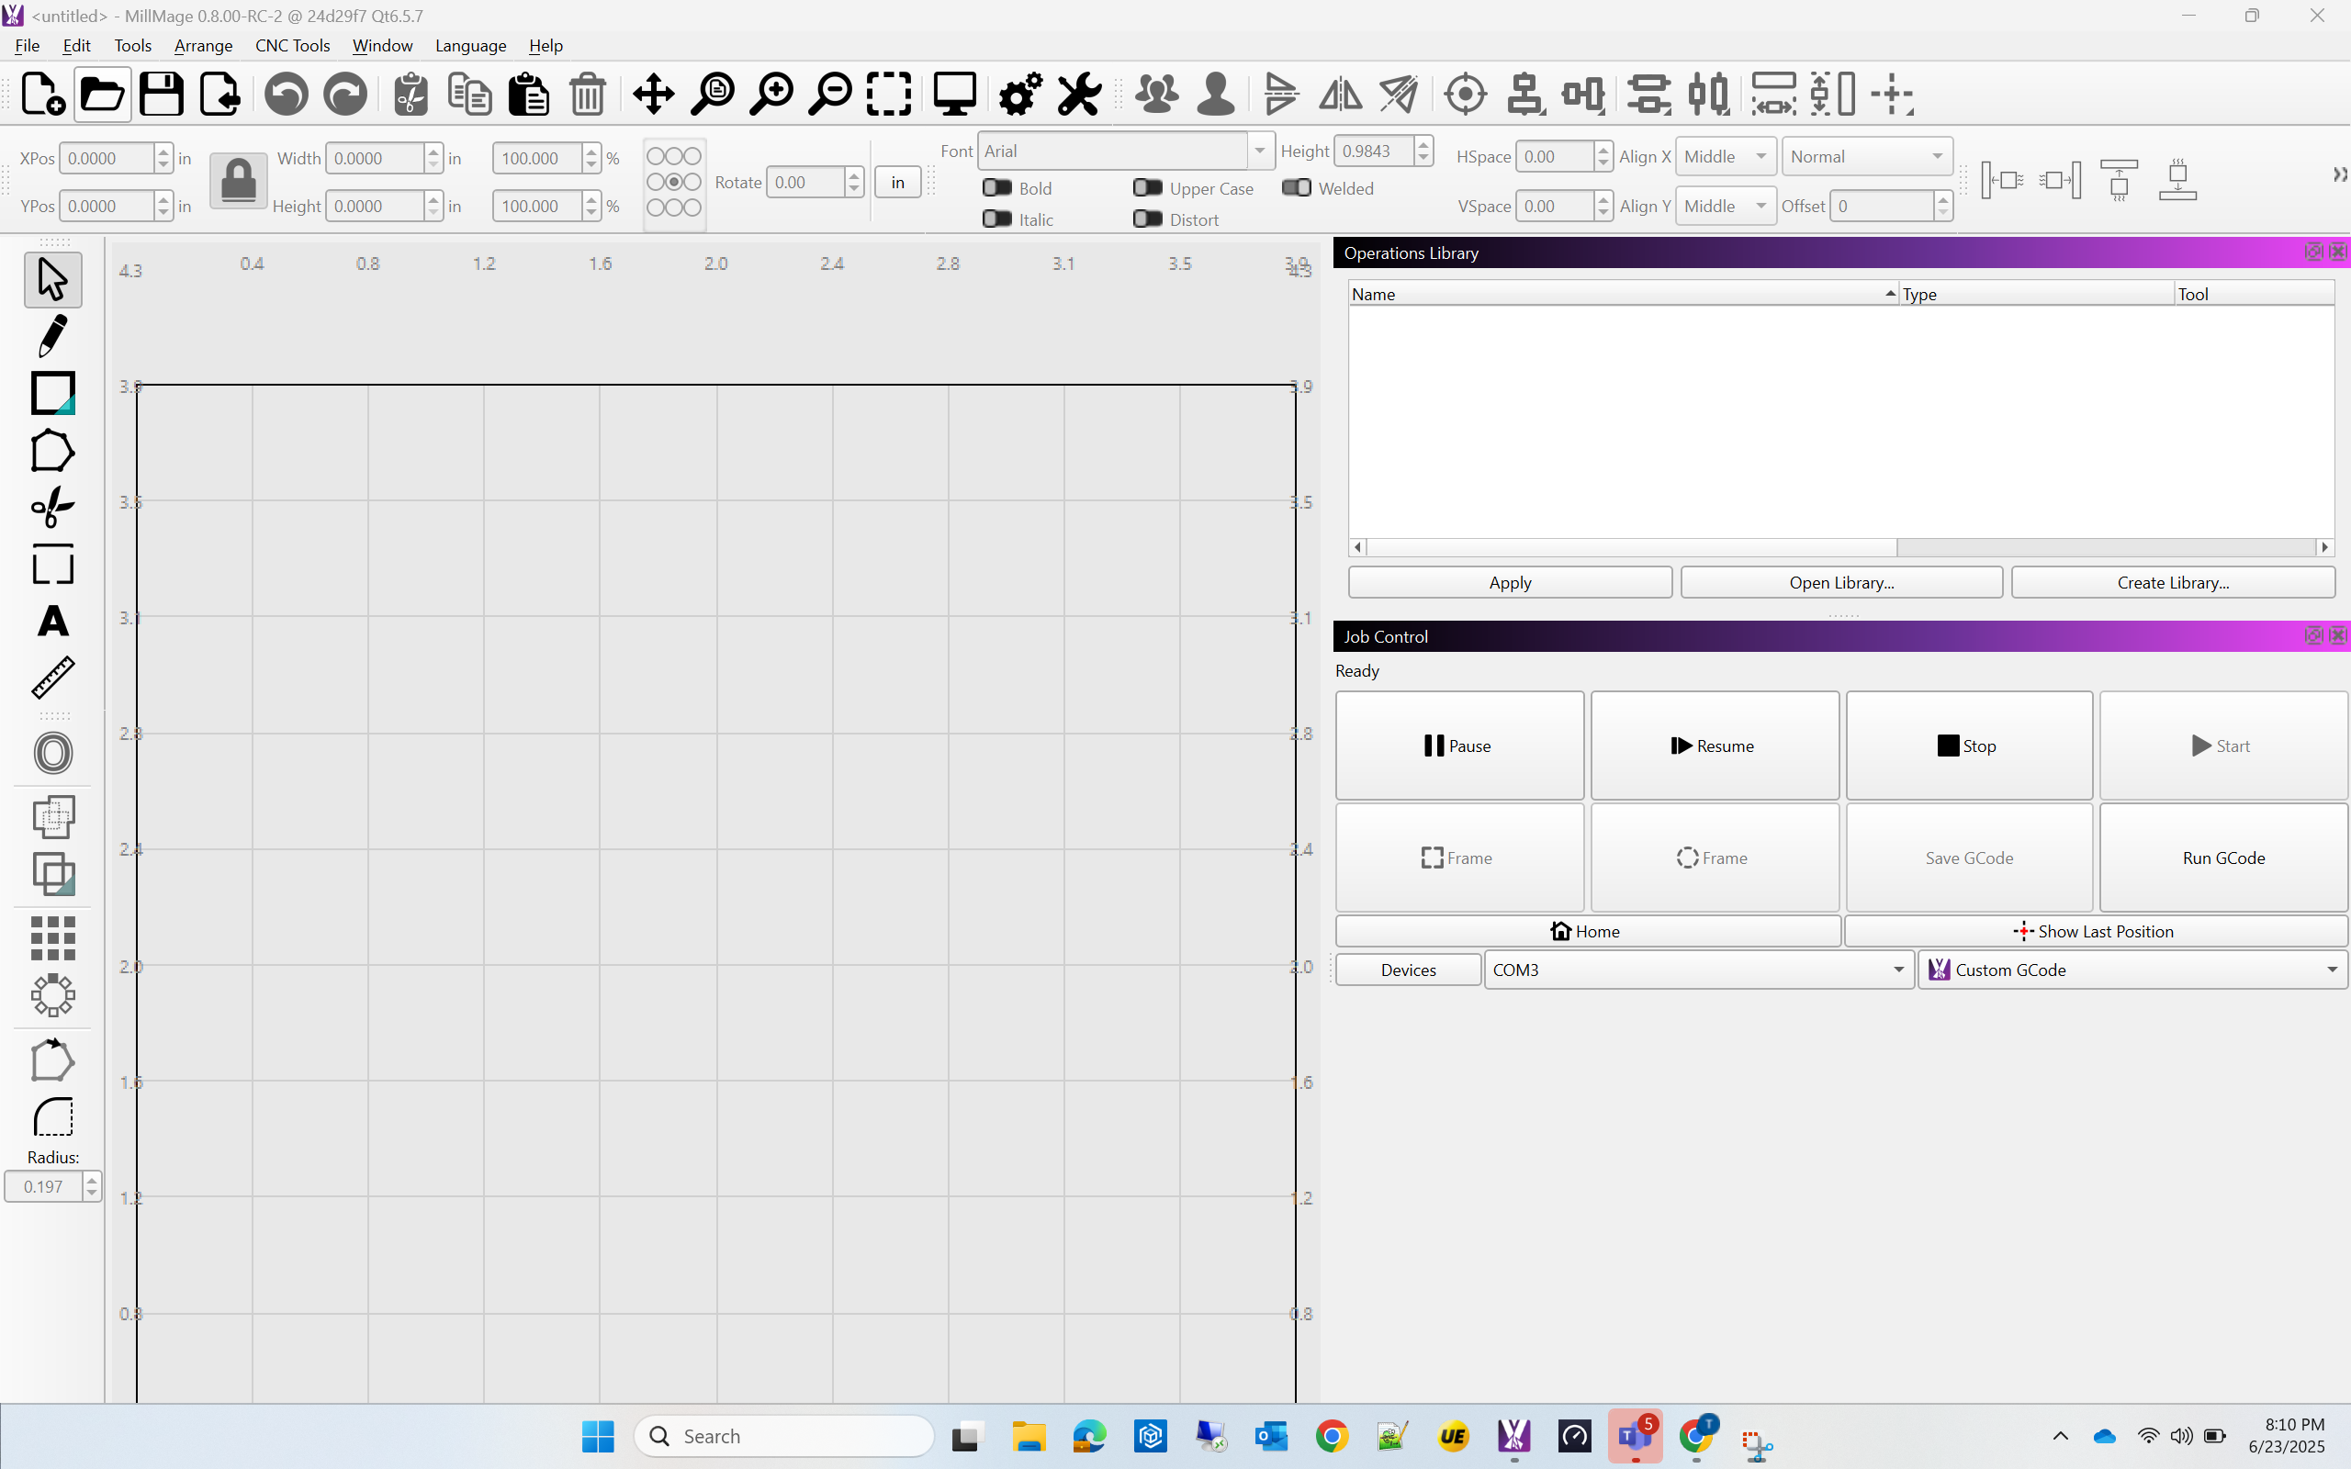
Task: Sort Operations Library by Name column
Action: (1623, 294)
